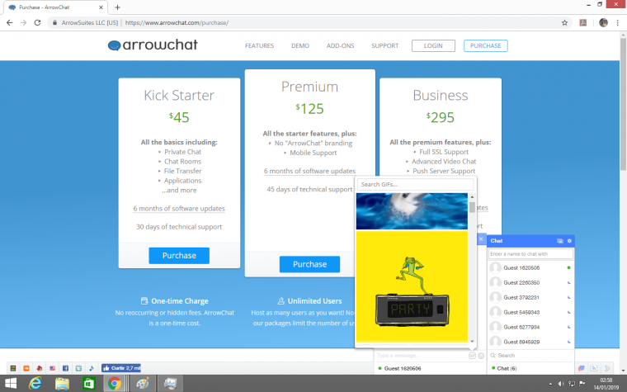
Task: Reload the page
Action: pyautogui.click(x=37, y=23)
